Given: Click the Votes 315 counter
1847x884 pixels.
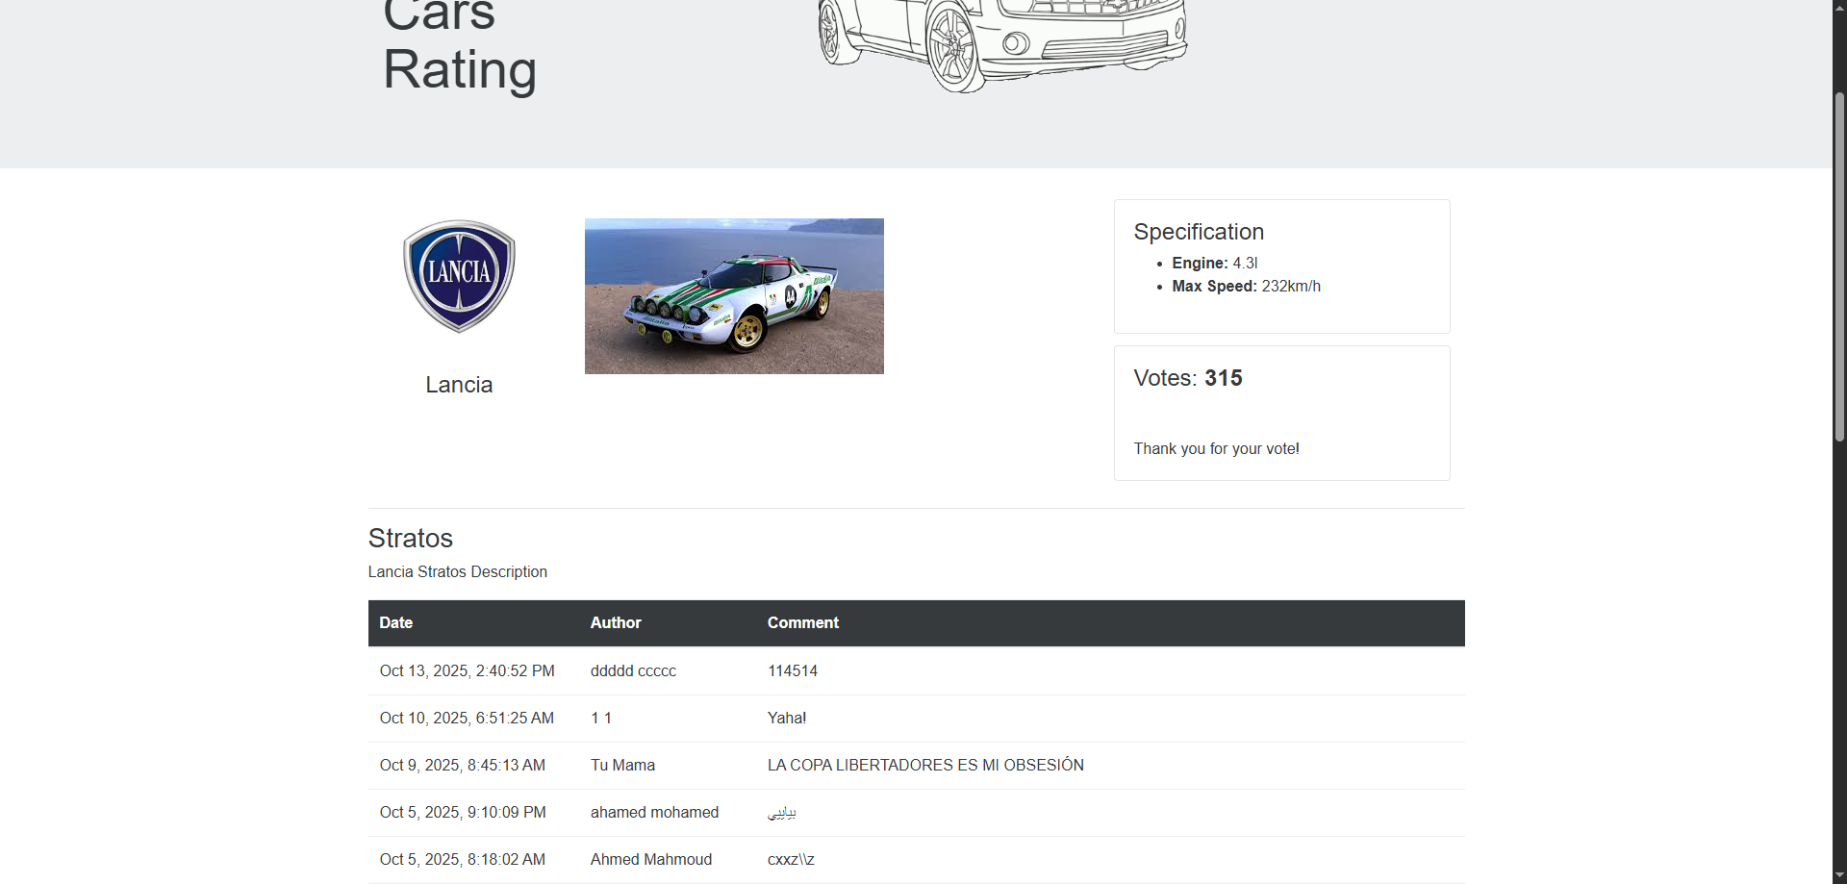Looking at the screenshot, I should point(1187,378).
